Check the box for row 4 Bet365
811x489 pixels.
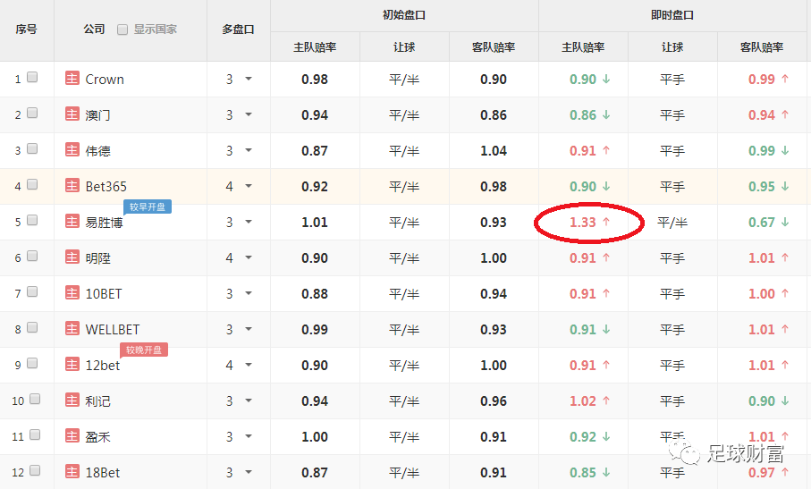click(32, 184)
